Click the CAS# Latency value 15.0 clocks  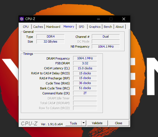[x=85, y=68]
